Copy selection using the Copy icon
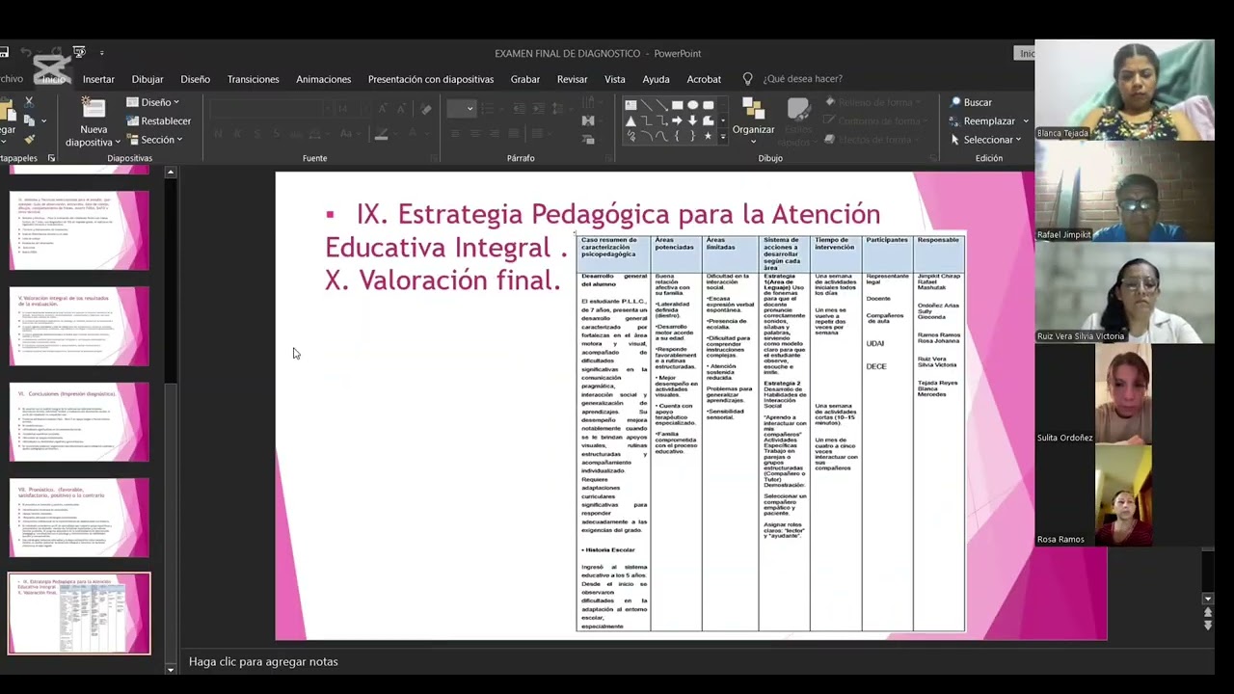Viewport: 1234px width, 694px height. [29, 120]
